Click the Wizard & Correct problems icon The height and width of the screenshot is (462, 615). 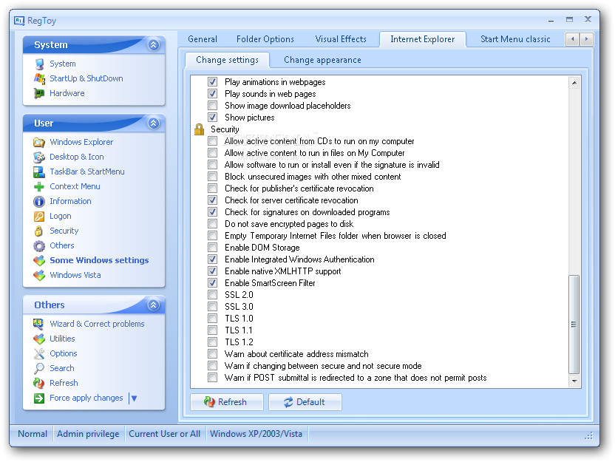[x=39, y=324]
